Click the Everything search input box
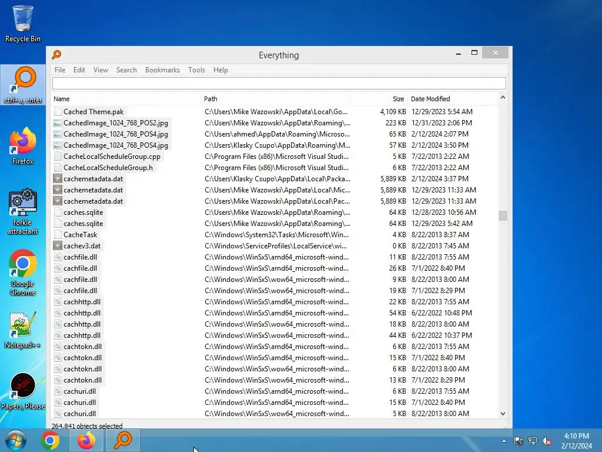 tap(279, 83)
